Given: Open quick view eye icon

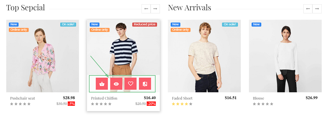Looking at the screenshot, I should (x=116, y=84).
